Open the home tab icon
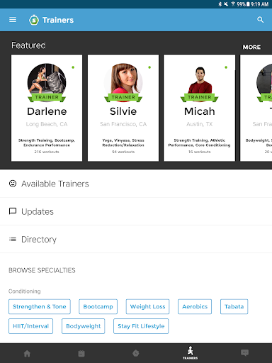Image resolution: width=272 pixels, height=363 pixels. pyautogui.click(x=27, y=354)
